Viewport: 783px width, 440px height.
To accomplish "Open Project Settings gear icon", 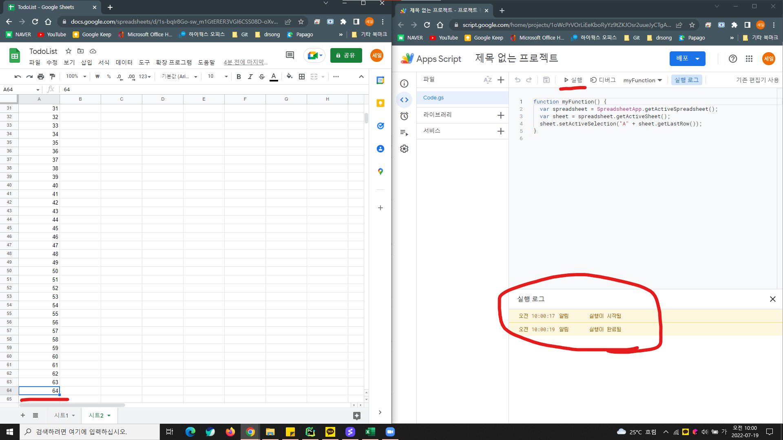I will [x=404, y=149].
